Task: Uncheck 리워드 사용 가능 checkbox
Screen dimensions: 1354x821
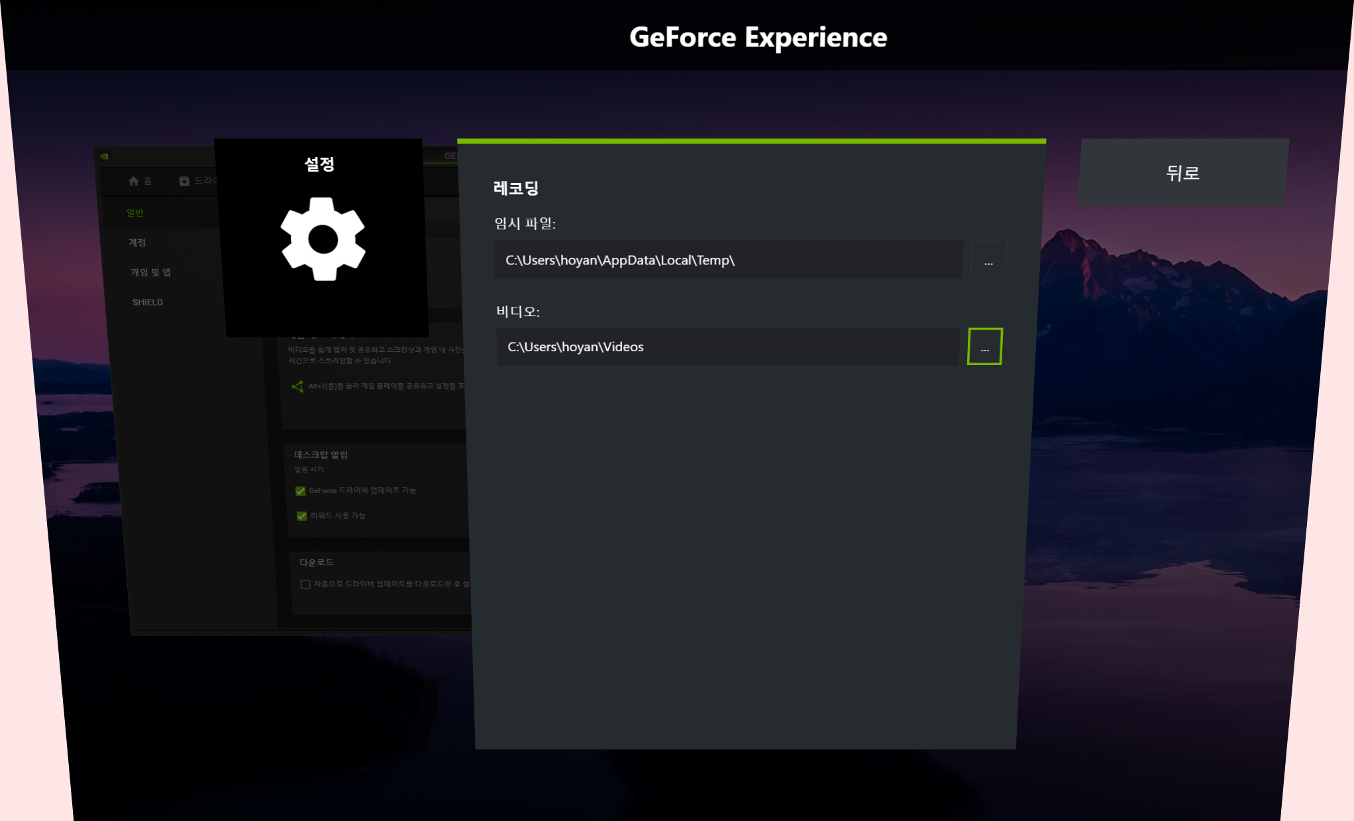Action: 301,516
